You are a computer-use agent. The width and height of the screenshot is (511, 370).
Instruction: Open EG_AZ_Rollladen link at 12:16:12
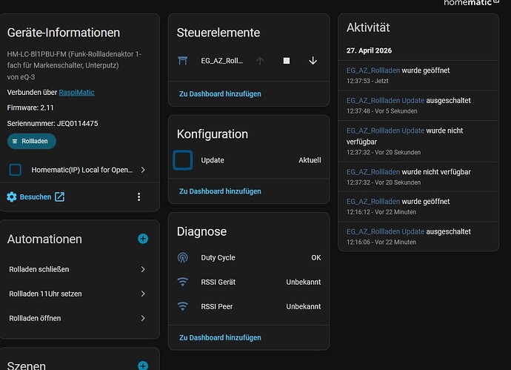pyautogui.click(x=373, y=202)
